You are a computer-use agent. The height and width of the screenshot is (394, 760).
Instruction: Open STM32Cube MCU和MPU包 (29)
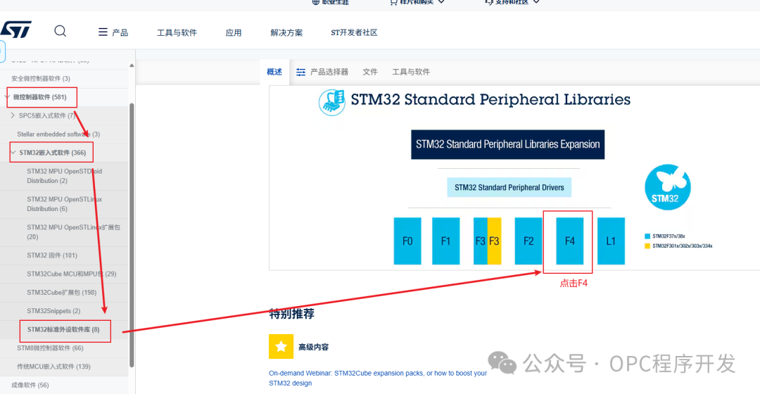[71, 274]
